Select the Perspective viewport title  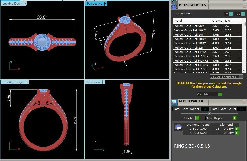coord(95,4)
